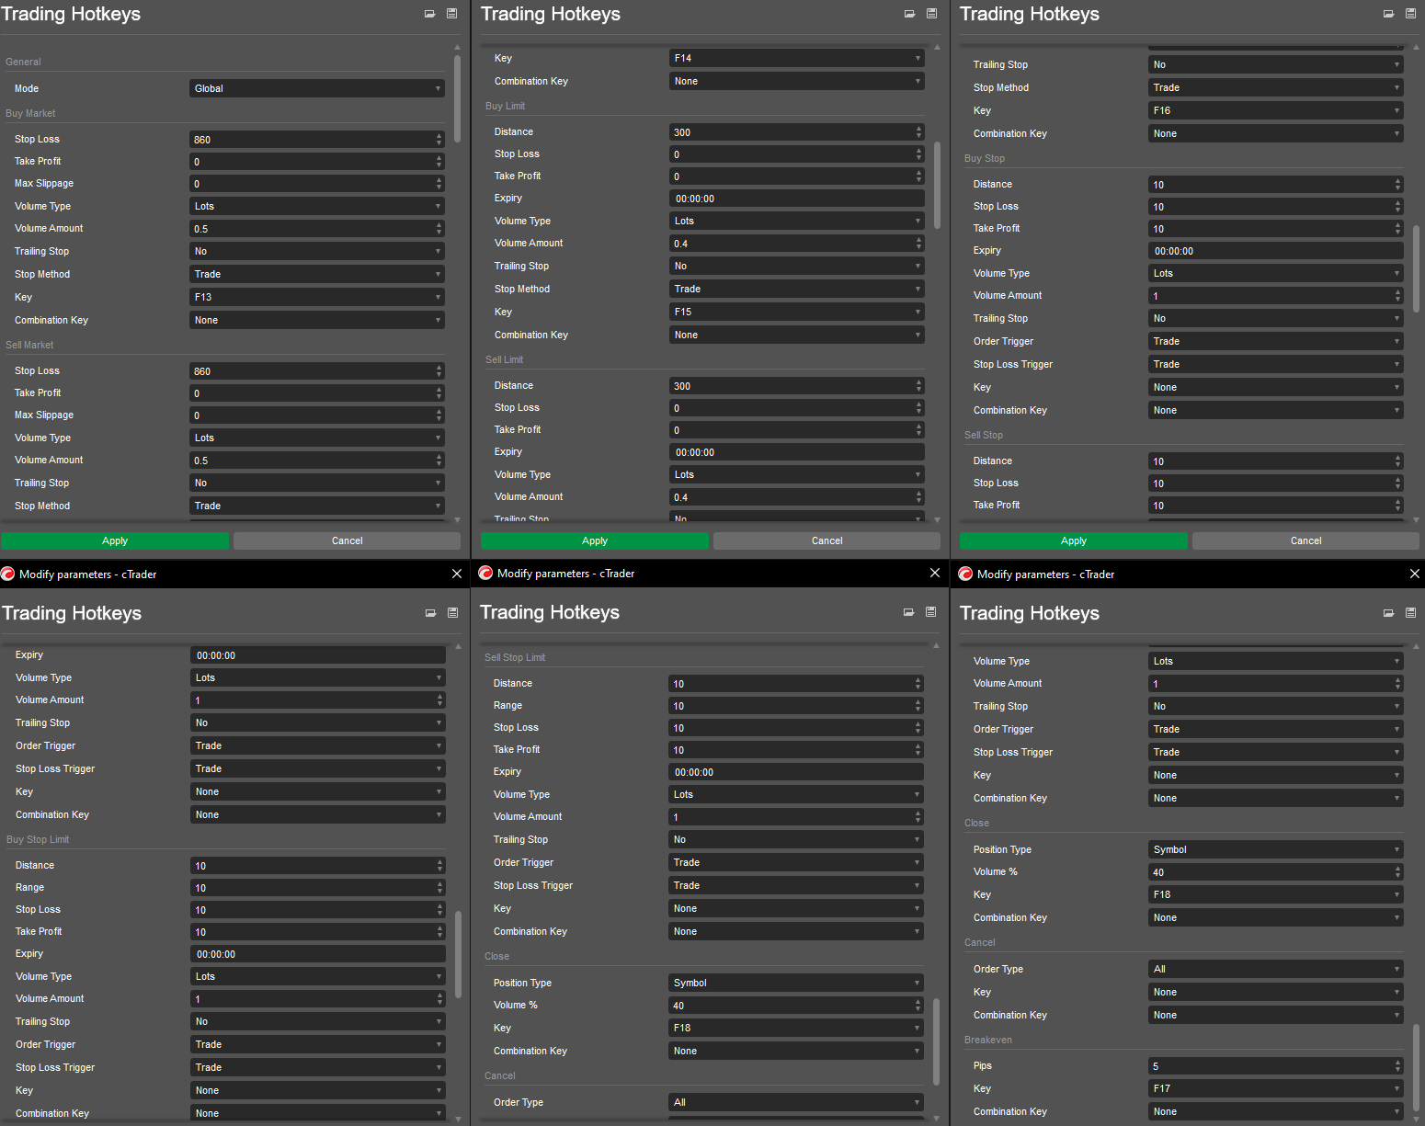Click the folder icon in the top-middle Trading Hotkeys panel
The width and height of the screenshot is (1425, 1126).
pos(908,13)
